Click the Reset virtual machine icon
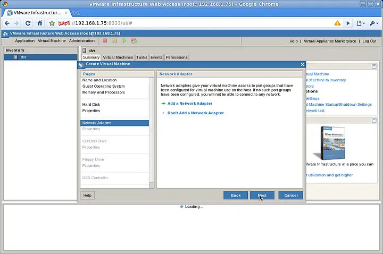383x254 pixels. (x=134, y=41)
